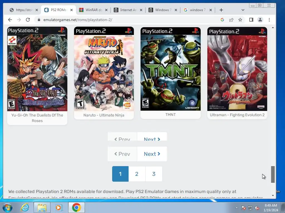Close the Windows 7 archive tab

176,10
